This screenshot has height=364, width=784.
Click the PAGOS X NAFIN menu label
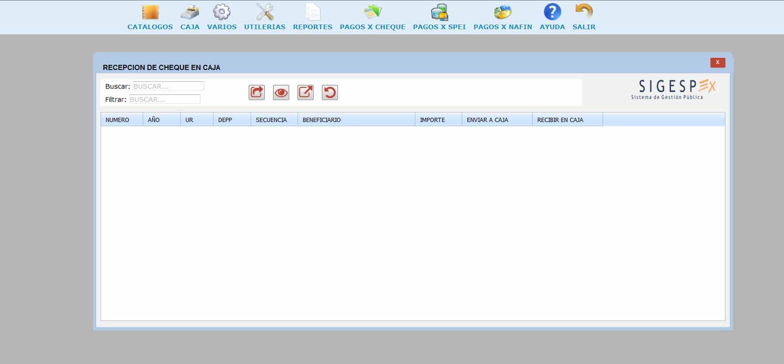503,27
